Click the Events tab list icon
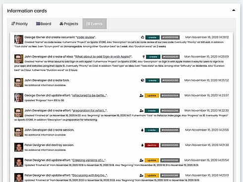The image size is (243, 182). 88,24
